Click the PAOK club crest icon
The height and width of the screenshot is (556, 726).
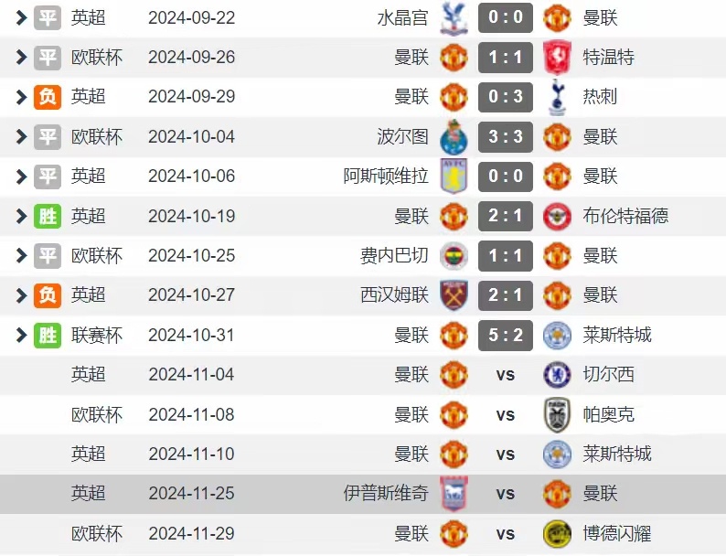557,414
